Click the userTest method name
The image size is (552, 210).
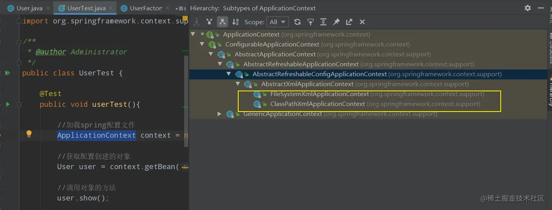pos(109,104)
